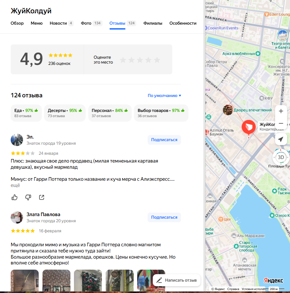Click the red ЖуйКолдуй map pin

coord(248,127)
